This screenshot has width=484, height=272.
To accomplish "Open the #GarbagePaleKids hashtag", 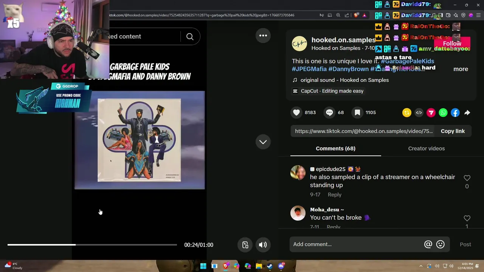I will 407,61.
